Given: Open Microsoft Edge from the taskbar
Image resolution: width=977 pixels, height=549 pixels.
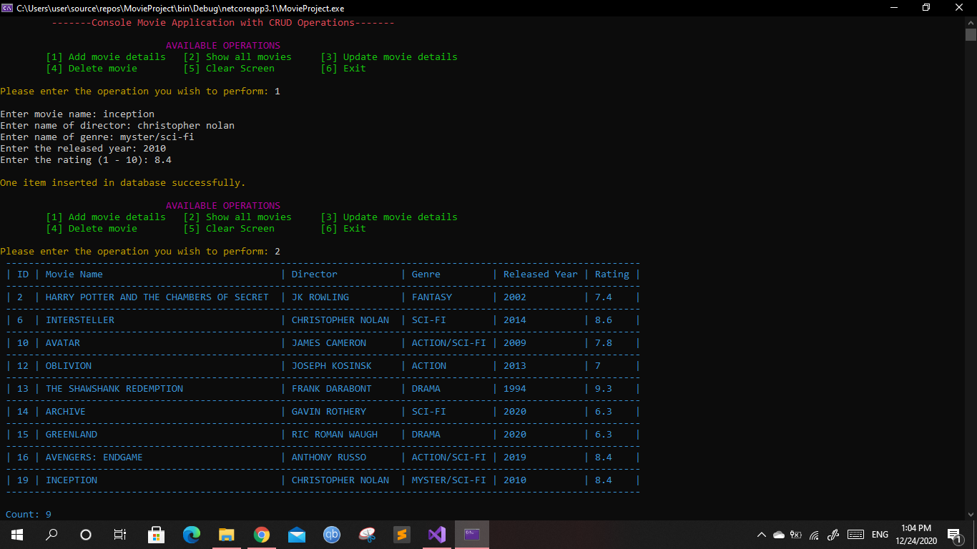Looking at the screenshot, I should (191, 534).
